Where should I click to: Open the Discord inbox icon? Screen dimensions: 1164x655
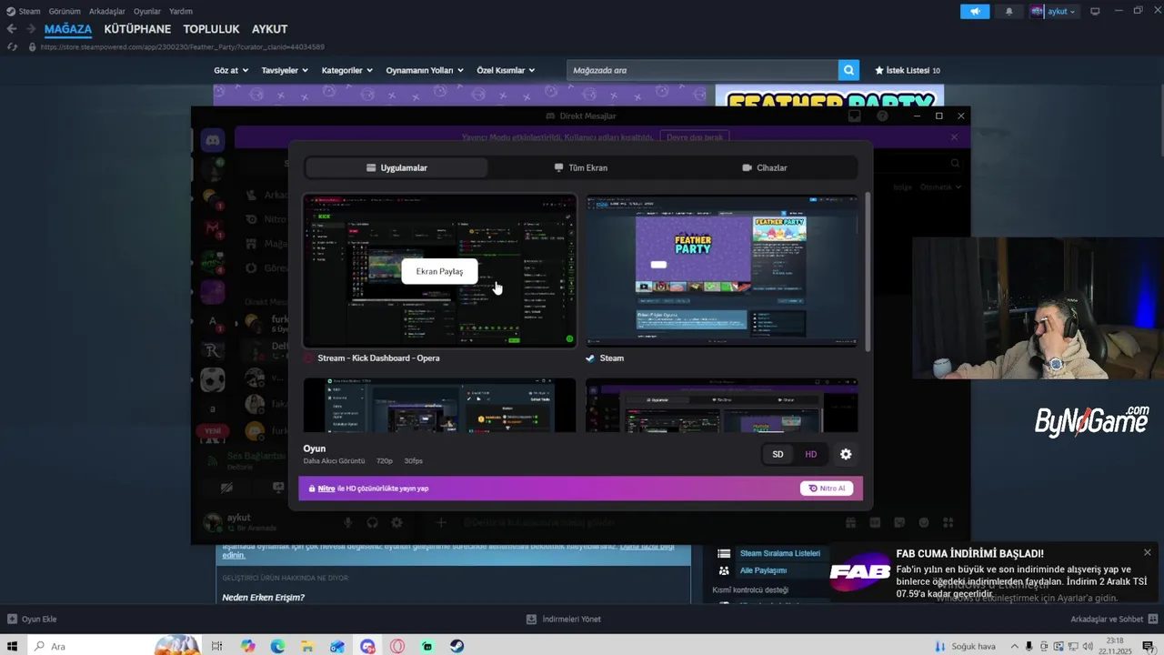(855, 116)
